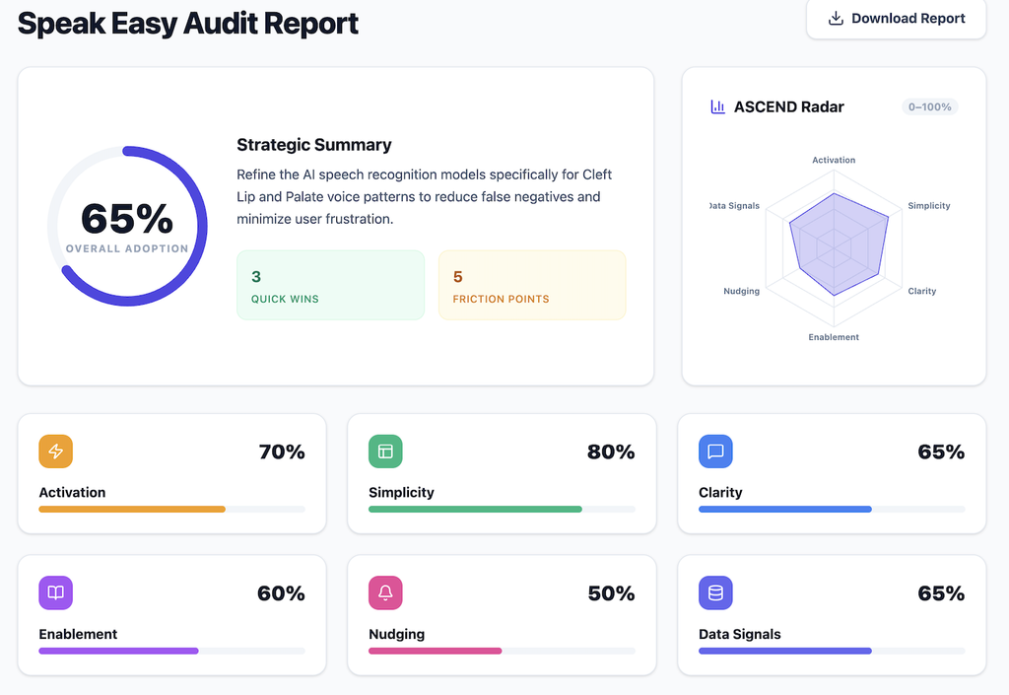The width and height of the screenshot is (1009, 695).
Task: Select the Friction Points card
Action: [532, 285]
